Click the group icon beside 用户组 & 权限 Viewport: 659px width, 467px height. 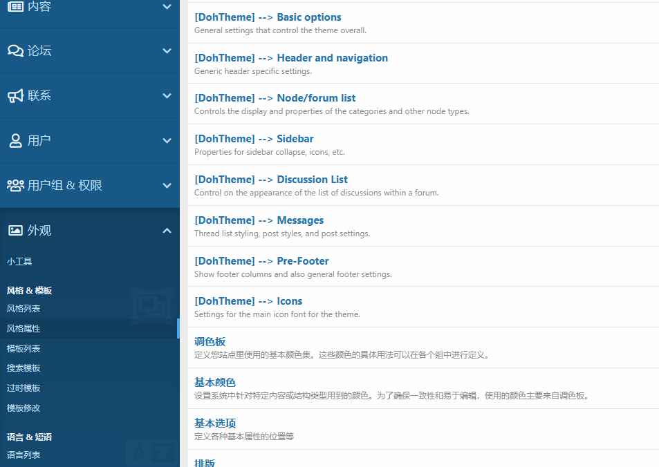[15, 185]
